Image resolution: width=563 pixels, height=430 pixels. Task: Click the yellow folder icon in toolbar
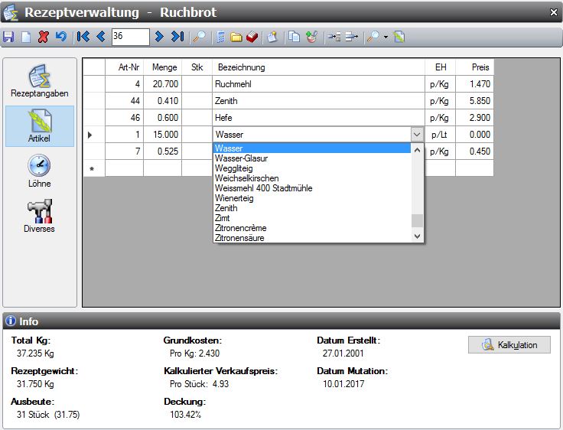click(x=236, y=36)
